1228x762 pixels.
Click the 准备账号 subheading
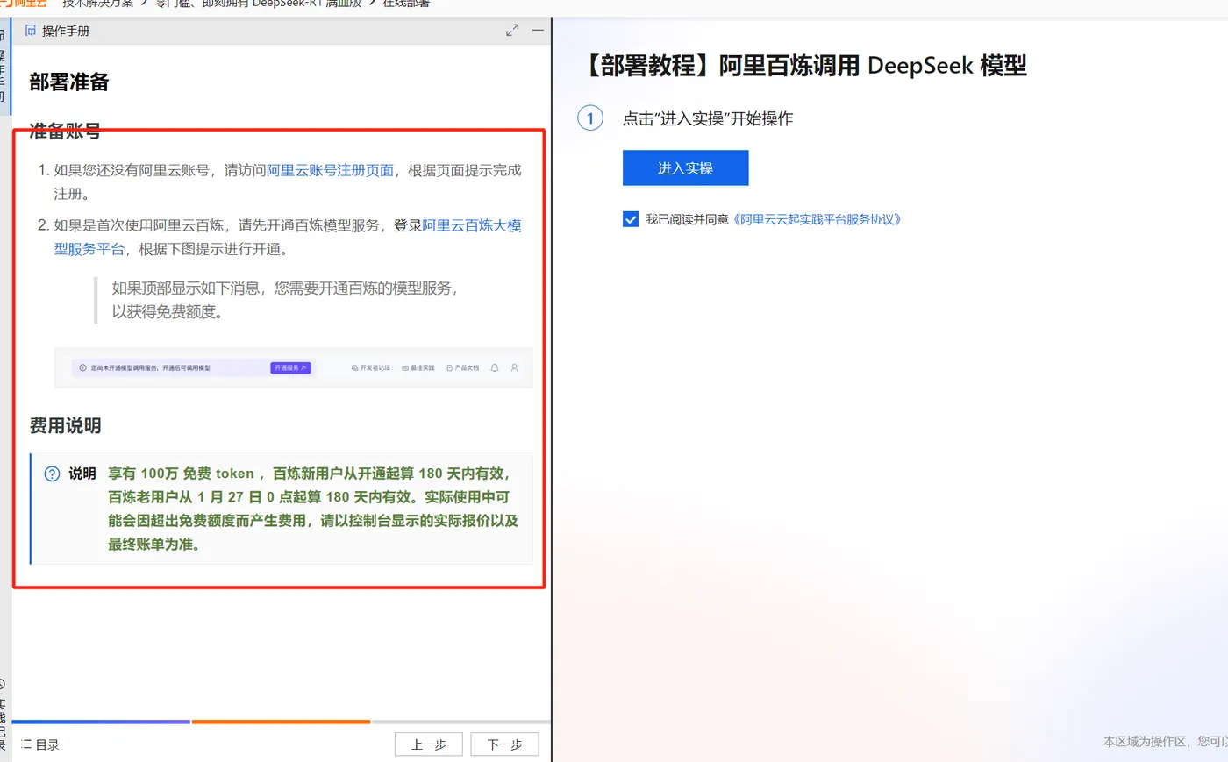[65, 132]
